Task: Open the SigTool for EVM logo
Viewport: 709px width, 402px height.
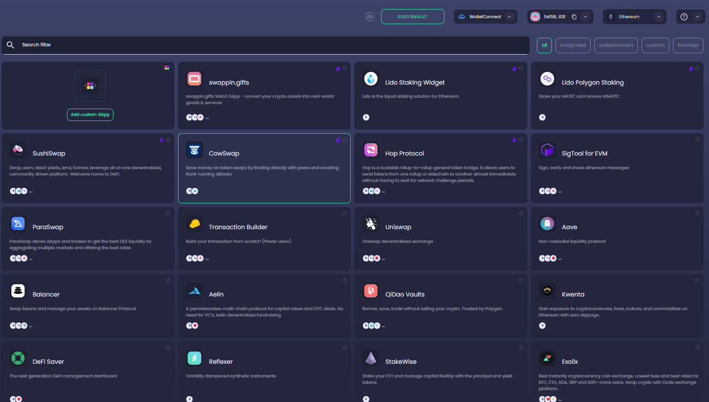Action: click(547, 150)
